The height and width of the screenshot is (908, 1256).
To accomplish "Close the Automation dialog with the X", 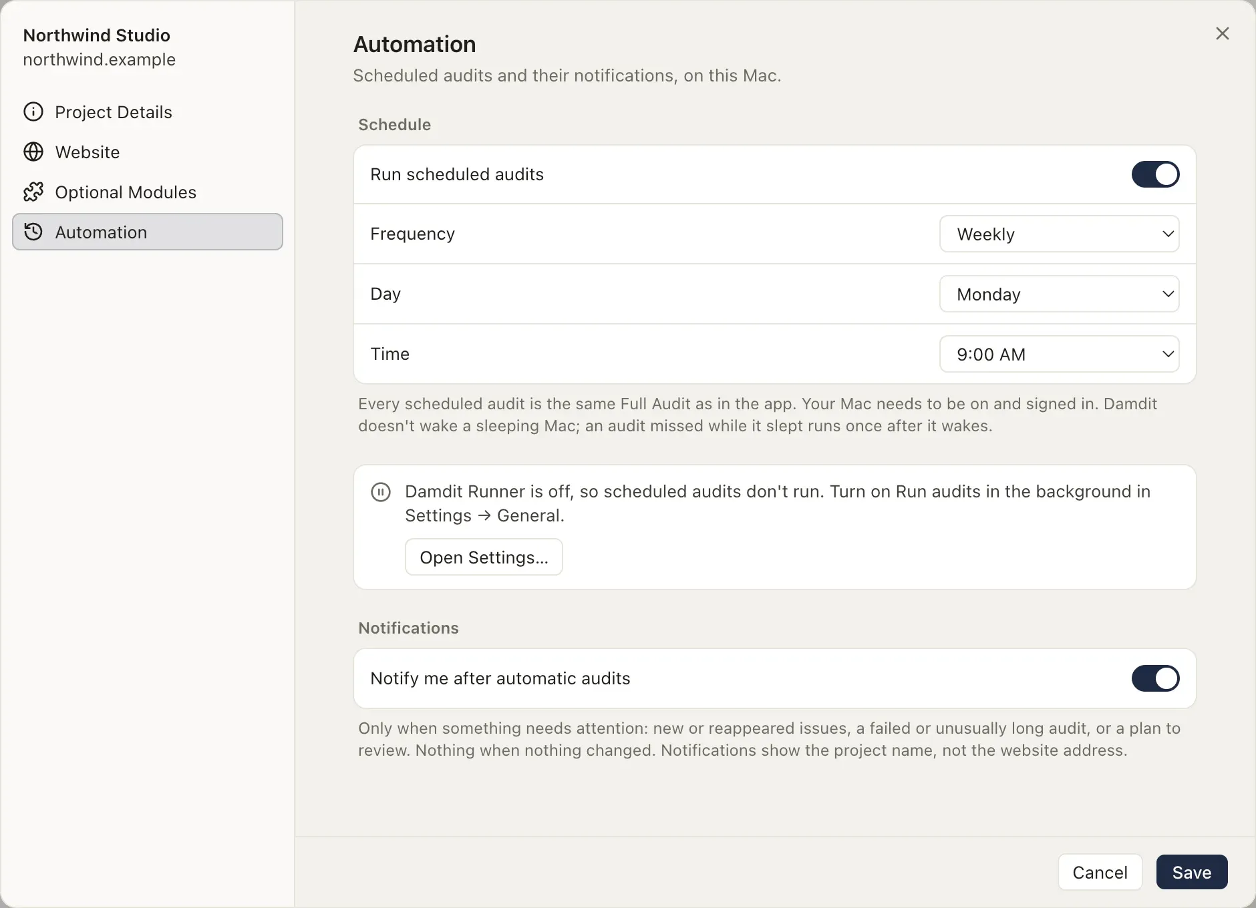I will pyautogui.click(x=1222, y=33).
